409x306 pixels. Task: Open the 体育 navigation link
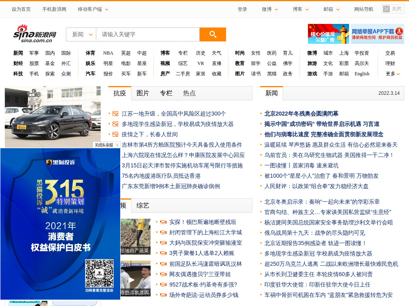[91, 53]
